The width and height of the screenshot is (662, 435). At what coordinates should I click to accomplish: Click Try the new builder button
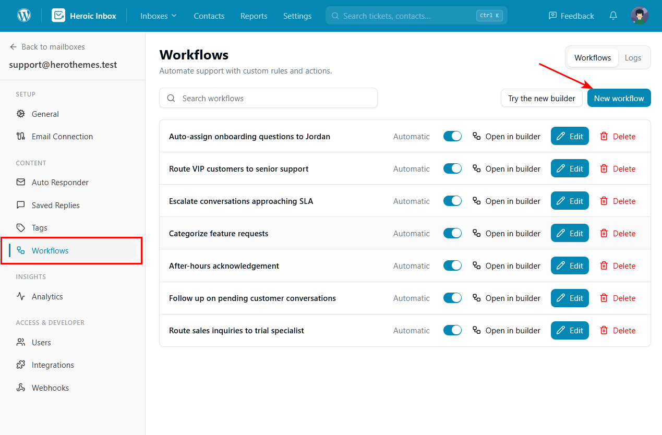tap(541, 98)
